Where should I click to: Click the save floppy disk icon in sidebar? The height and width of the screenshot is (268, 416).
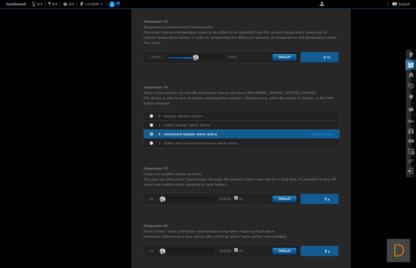click(x=411, y=65)
